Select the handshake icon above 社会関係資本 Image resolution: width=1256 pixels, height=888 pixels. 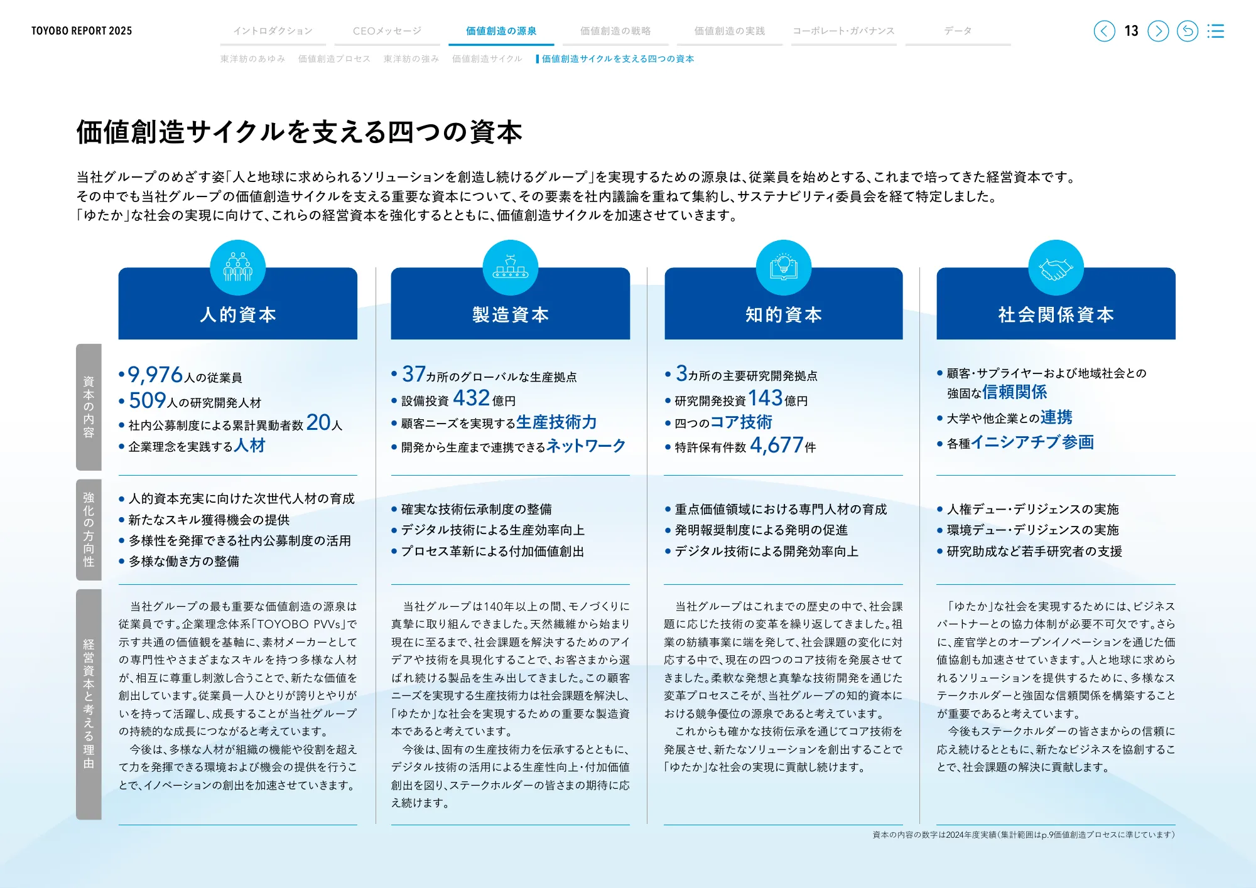tap(1056, 267)
